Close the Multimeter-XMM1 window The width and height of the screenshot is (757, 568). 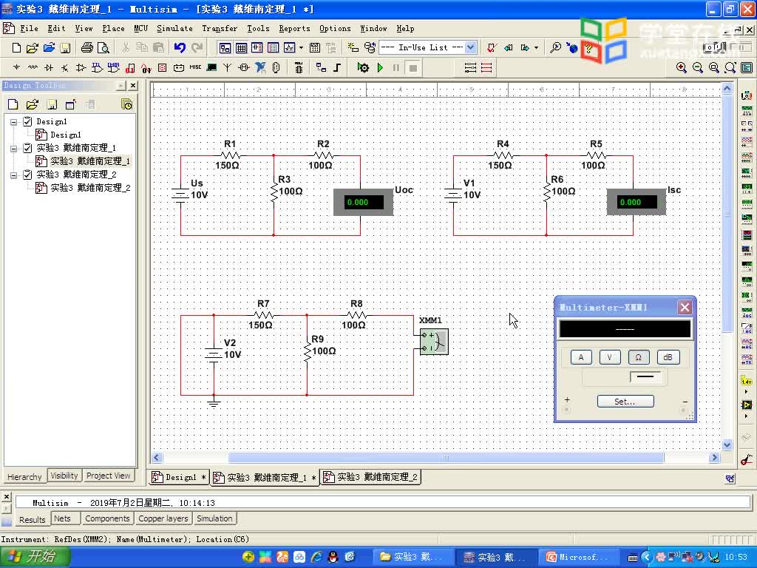pyautogui.click(x=685, y=307)
